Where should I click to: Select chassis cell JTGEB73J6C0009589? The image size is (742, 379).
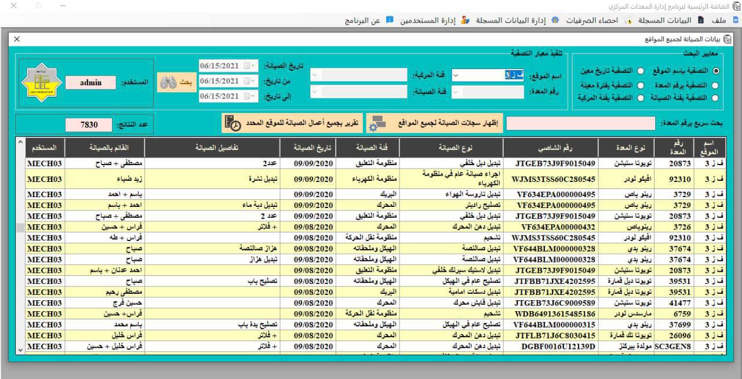550,303
